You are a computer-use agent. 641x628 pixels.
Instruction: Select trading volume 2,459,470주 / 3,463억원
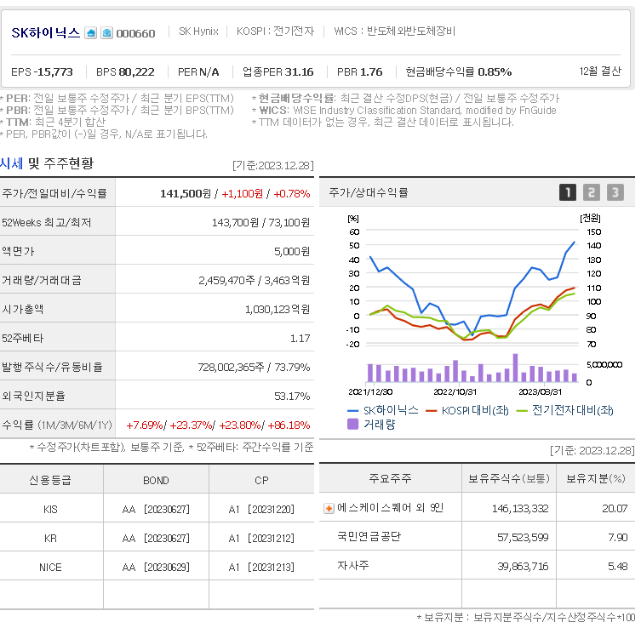254,280
